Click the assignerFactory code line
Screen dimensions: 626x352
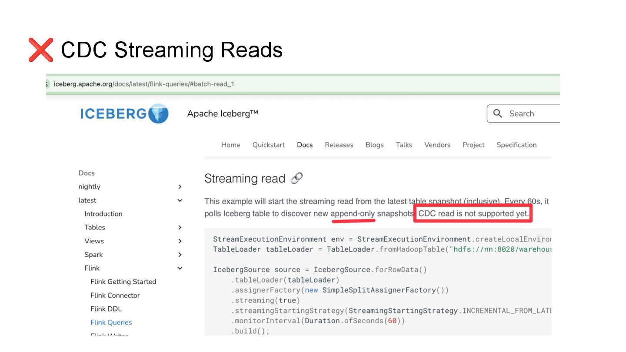(340, 290)
